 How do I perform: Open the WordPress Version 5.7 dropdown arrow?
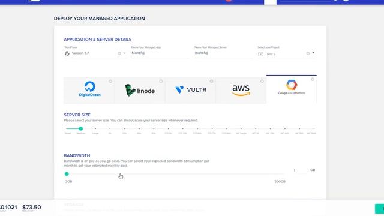tap(124, 53)
